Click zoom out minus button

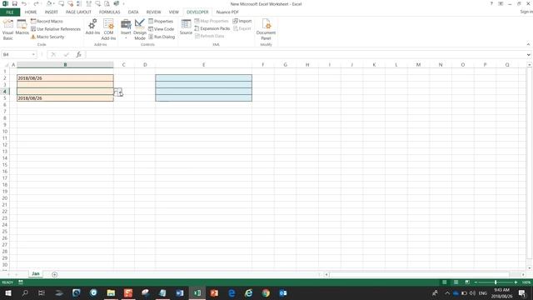(x=476, y=282)
